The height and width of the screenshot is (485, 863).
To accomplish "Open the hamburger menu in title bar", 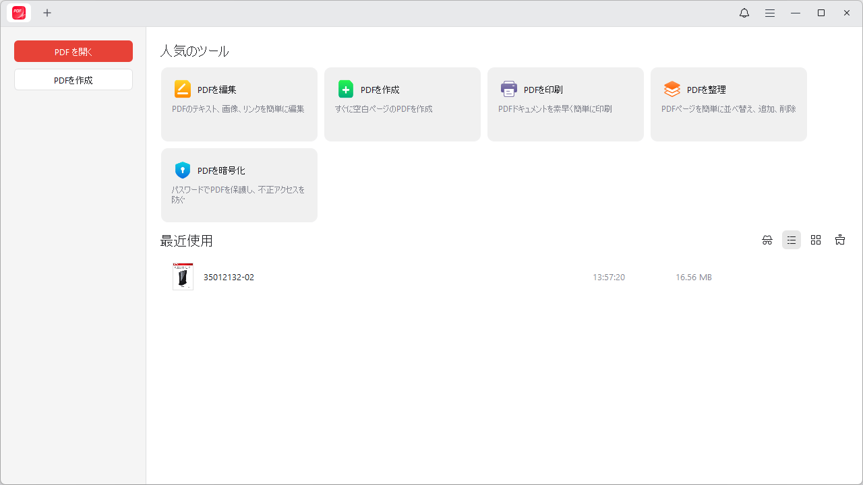I will [770, 13].
